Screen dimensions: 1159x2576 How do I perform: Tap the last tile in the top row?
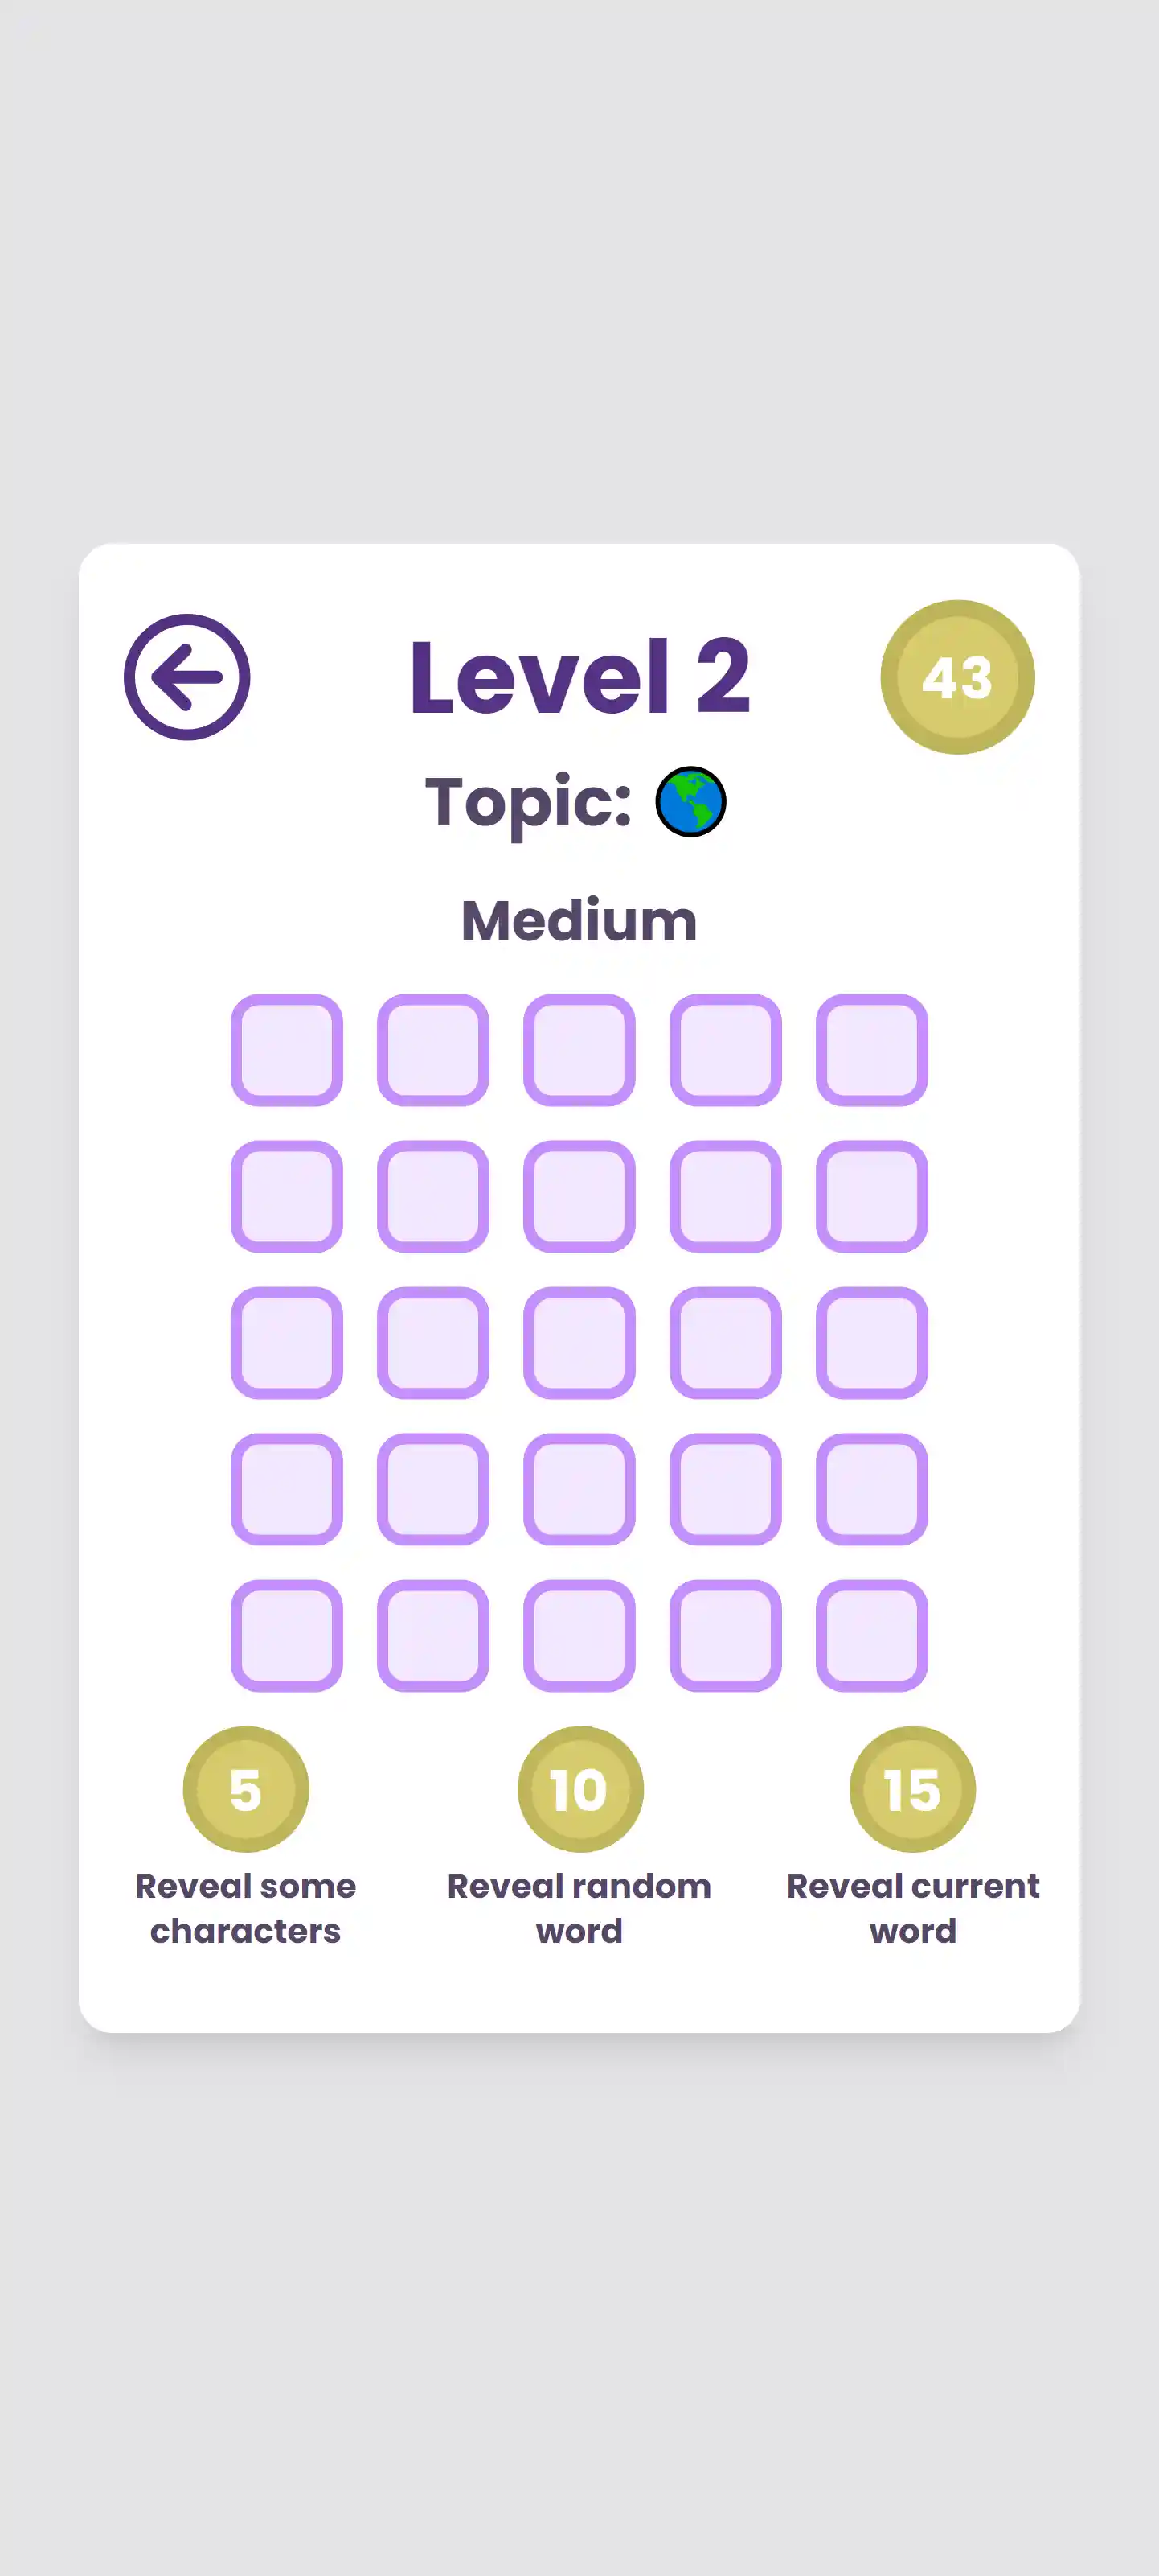pyautogui.click(x=870, y=1047)
